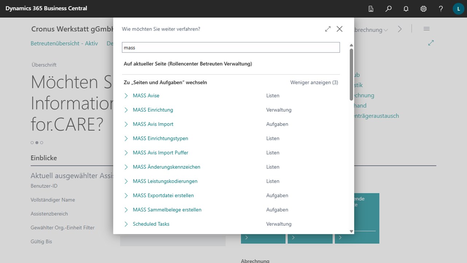The height and width of the screenshot is (263, 467).
Task: Expand the MASS Sammelbelege erstellen chevron
Action: 126,210
